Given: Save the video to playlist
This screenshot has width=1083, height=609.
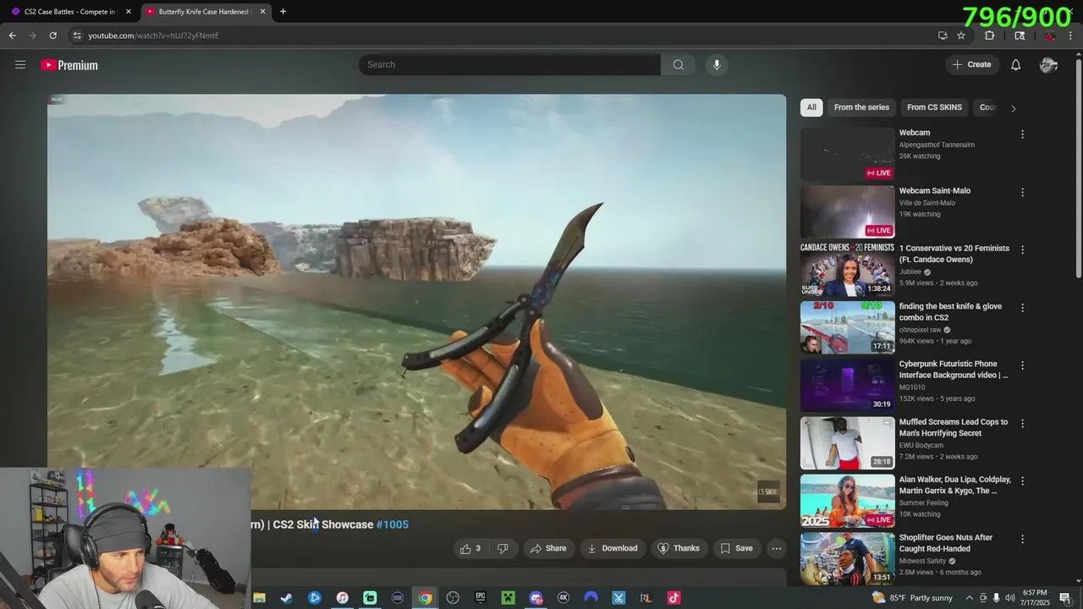Looking at the screenshot, I should (x=736, y=548).
